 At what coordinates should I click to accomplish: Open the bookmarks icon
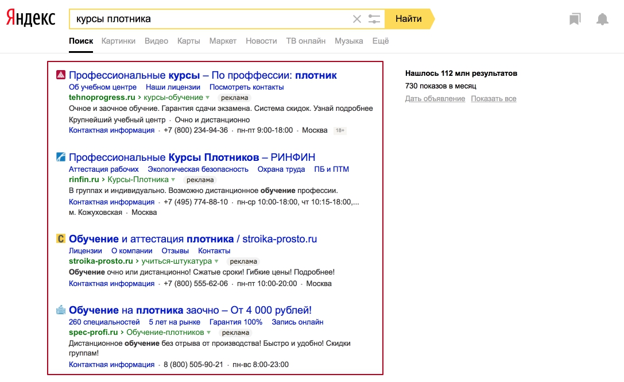coord(575,19)
